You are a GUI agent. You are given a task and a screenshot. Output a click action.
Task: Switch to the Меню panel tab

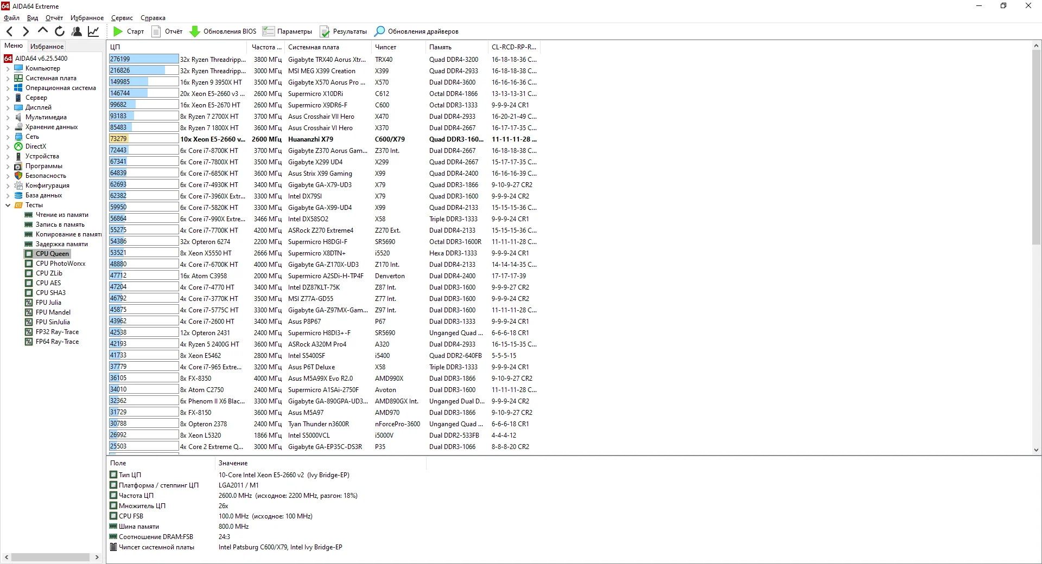pyautogui.click(x=14, y=46)
